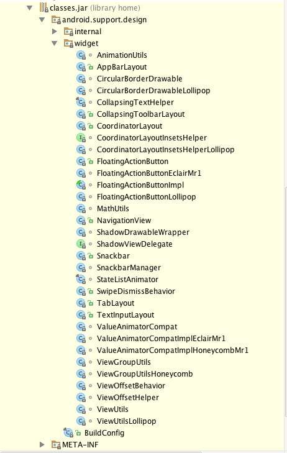Select the widget package row

[86, 43]
